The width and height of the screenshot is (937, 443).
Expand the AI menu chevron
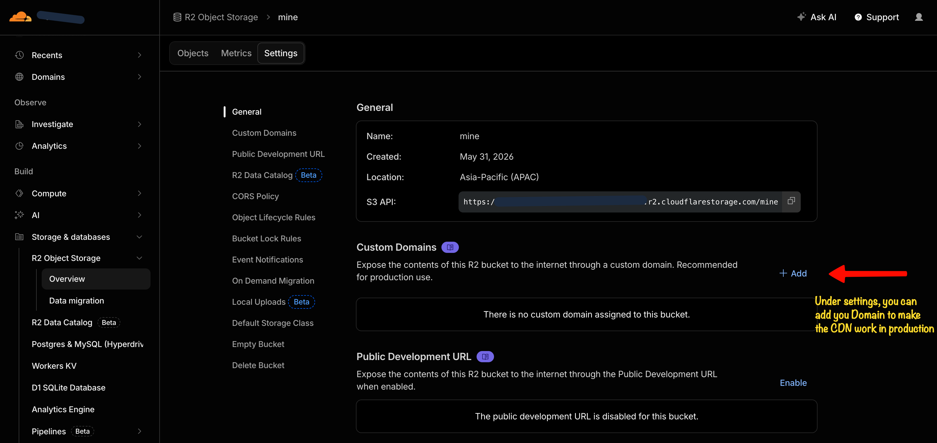pos(139,215)
